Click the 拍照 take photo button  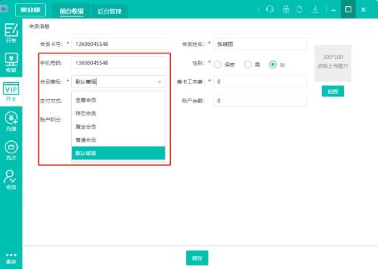[333, 91]
